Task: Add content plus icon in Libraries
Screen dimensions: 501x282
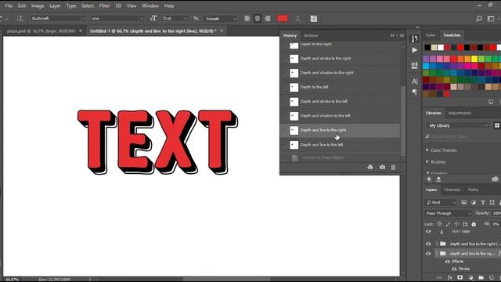Action: (x=429, y=179)
